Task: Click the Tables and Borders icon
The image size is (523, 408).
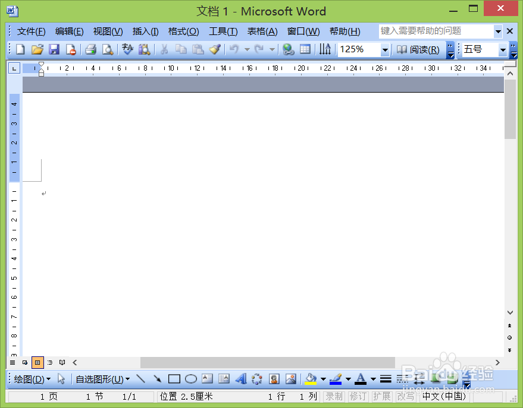Action: pos(305,49)
